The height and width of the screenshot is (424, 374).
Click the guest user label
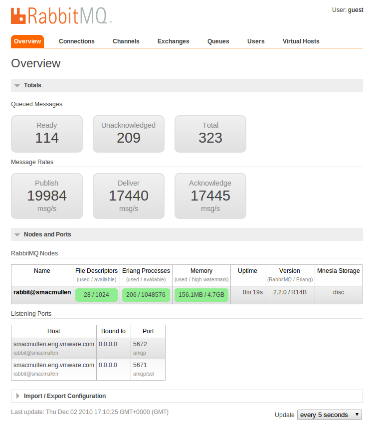(356, 10)
